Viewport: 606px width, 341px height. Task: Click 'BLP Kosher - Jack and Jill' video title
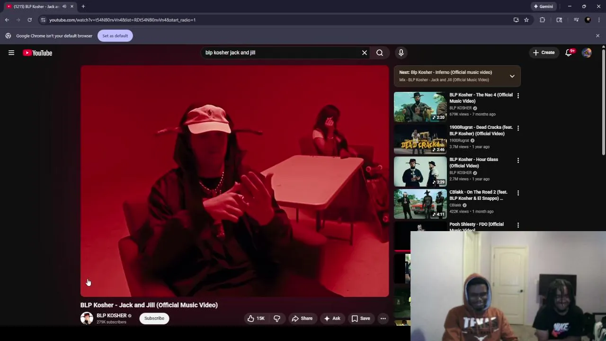149,305
